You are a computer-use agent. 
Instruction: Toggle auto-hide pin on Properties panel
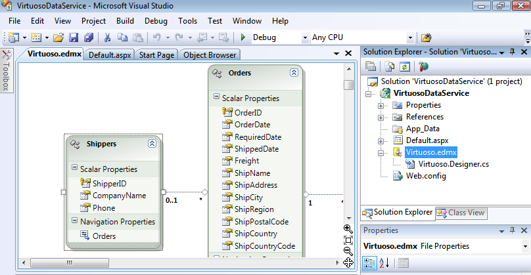(x=513, y=230)
